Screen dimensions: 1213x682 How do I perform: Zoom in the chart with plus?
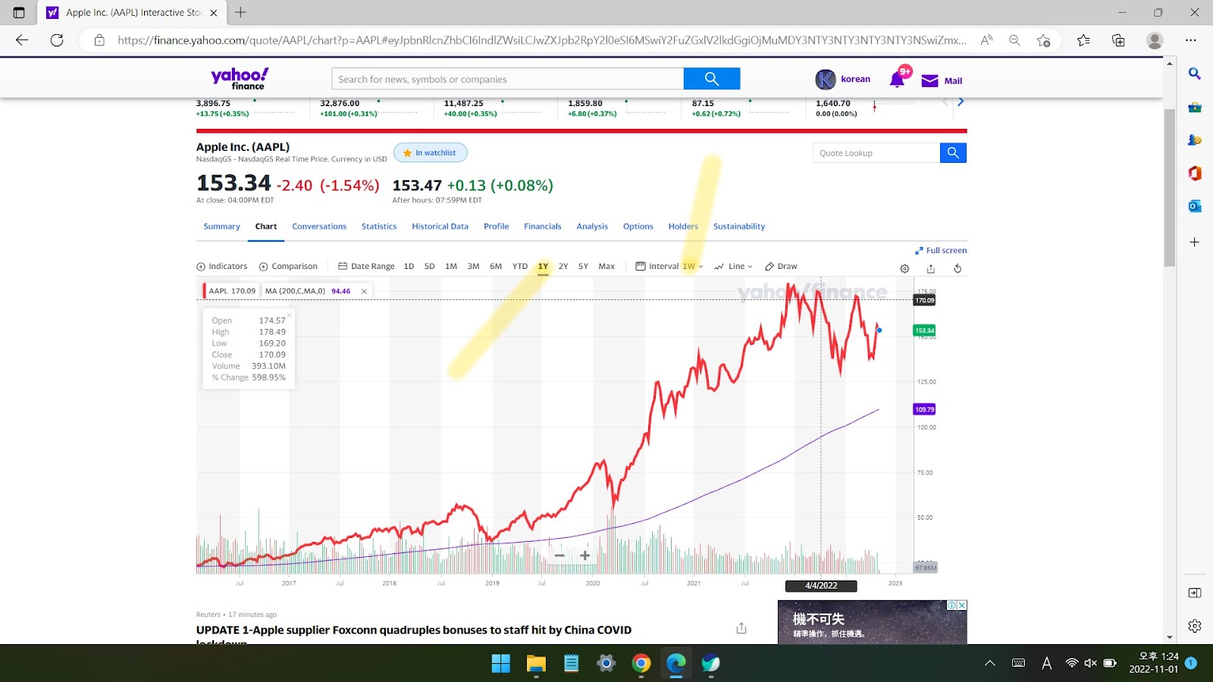pos(585,555)
